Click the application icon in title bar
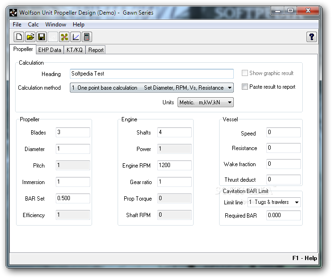 [x=13, y=13]
